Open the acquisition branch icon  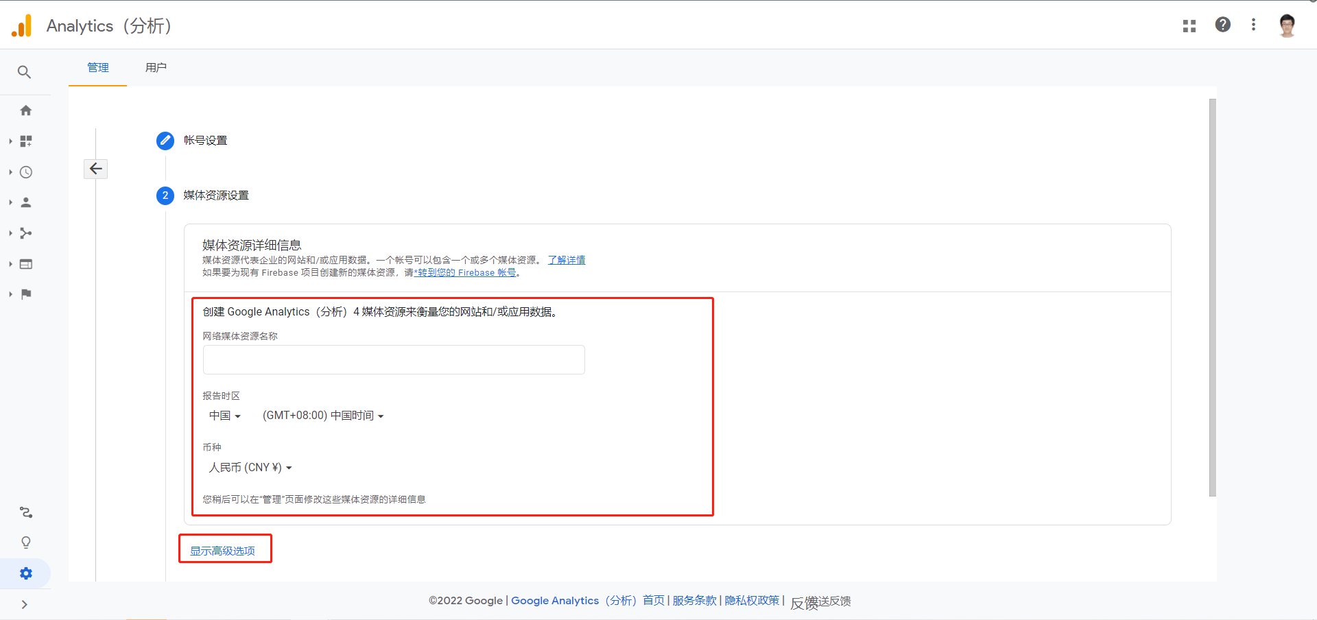click(x=26, y=233)
